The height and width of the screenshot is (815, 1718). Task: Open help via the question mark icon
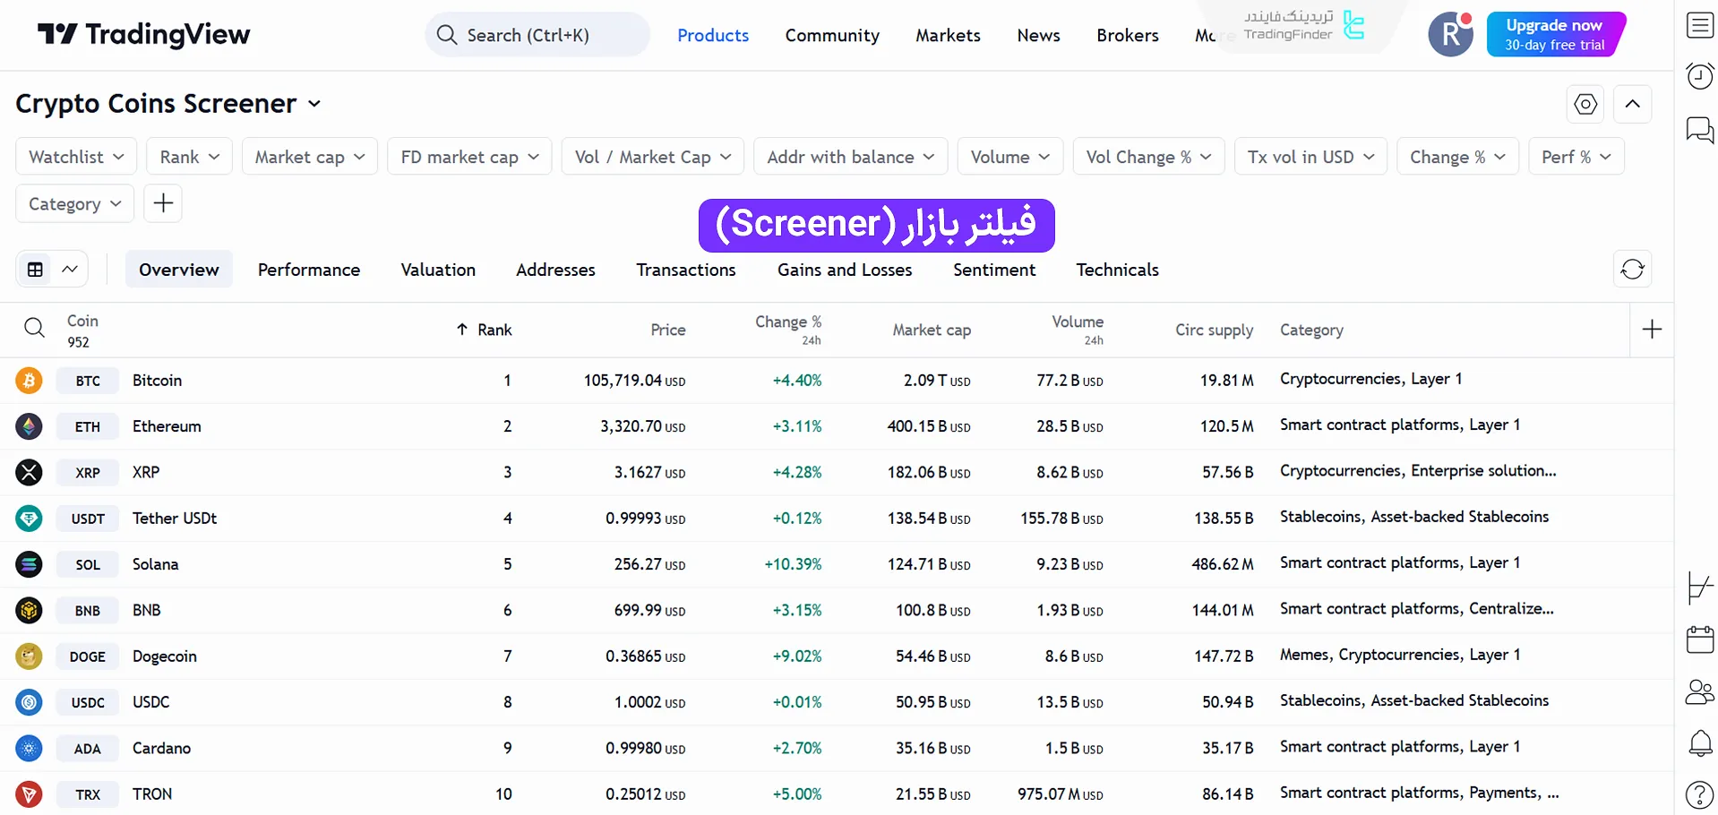[x=1698, y=794]
